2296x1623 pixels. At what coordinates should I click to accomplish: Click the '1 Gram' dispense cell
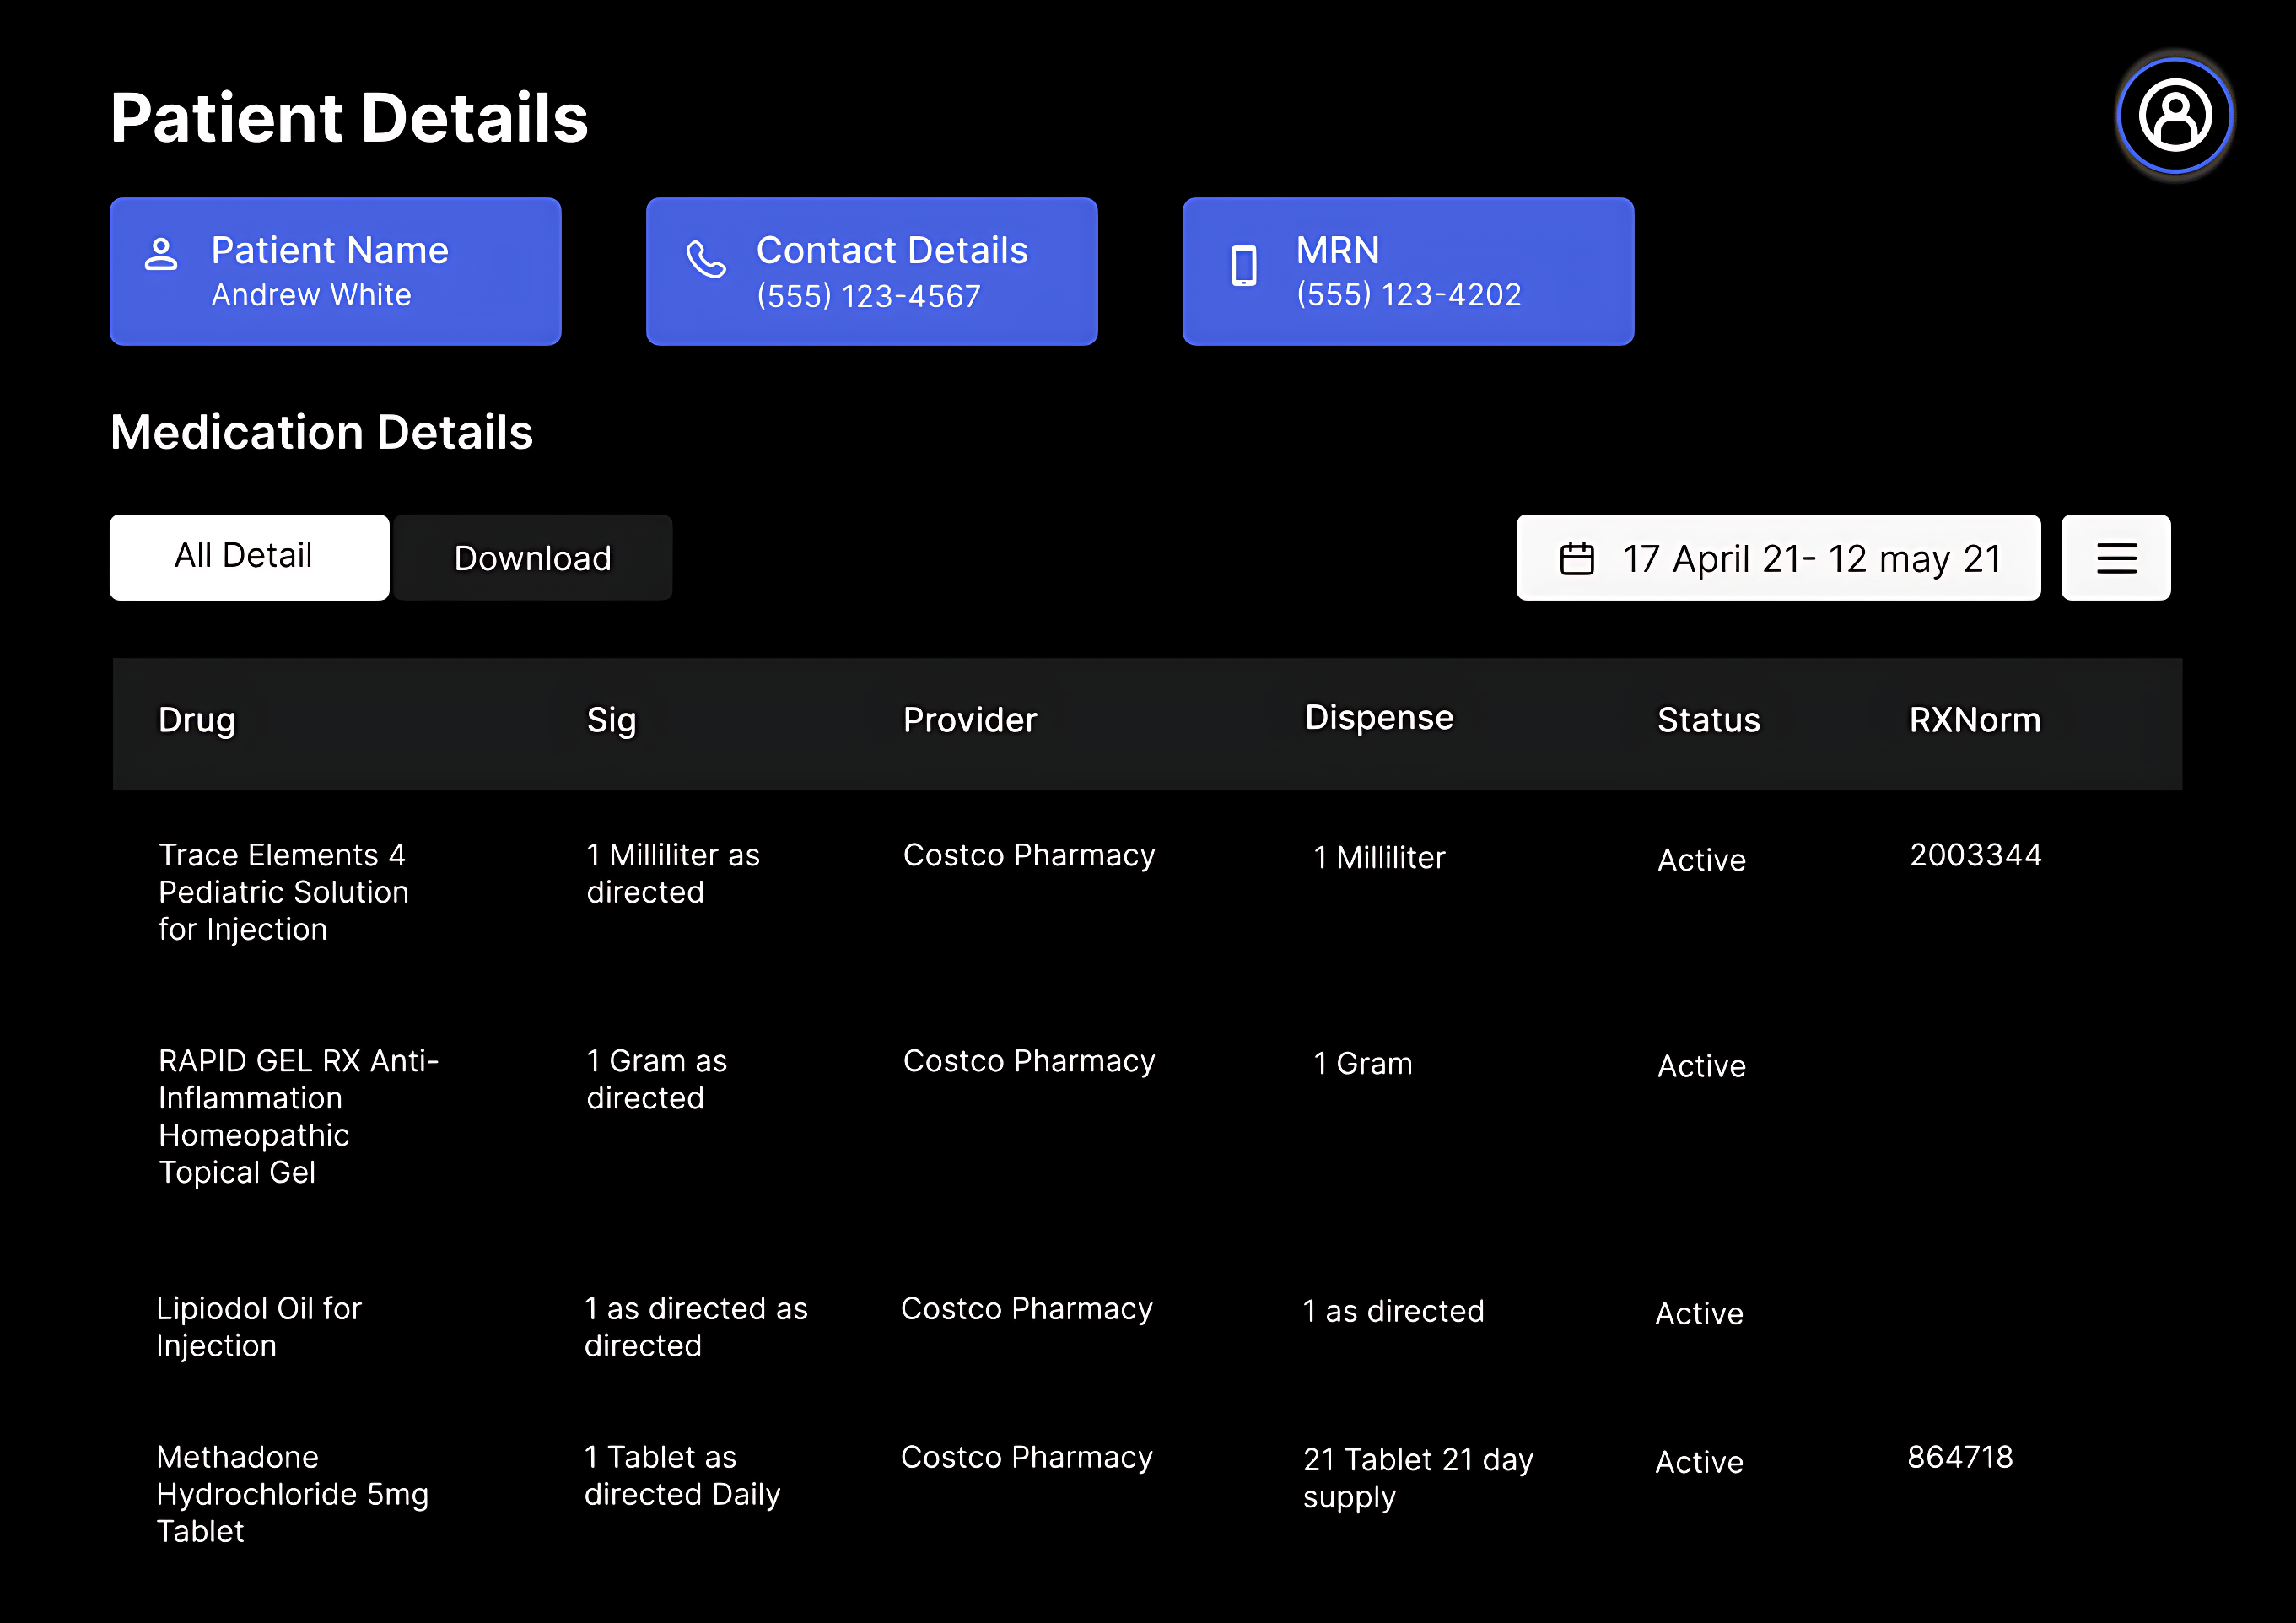pos(1363,1064)
